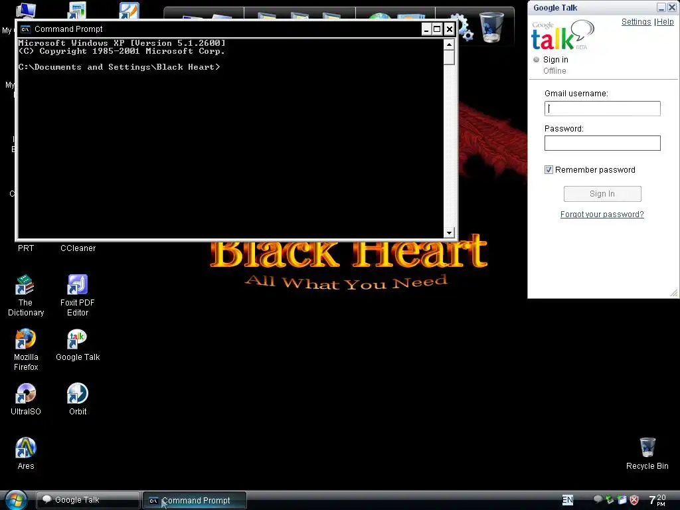Open Google Talk Settings link
Viewport: 680px width, 510px height.
636,22
